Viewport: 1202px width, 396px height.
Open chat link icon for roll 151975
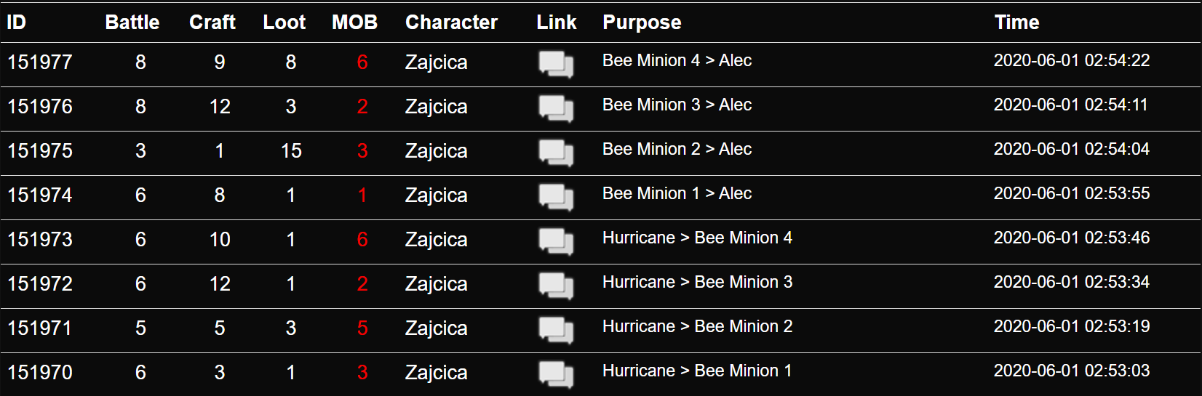point(556,153)
